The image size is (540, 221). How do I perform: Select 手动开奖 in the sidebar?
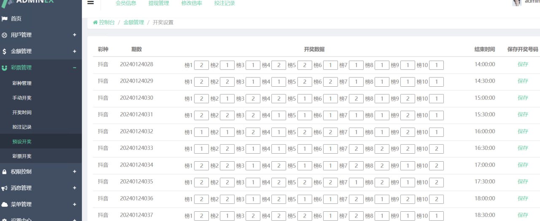[22, 98]
